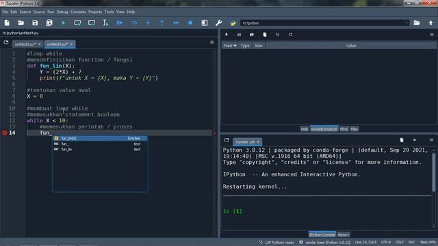Open the Run menu
This screenshot has height=246, width=438.
(51, 12)
